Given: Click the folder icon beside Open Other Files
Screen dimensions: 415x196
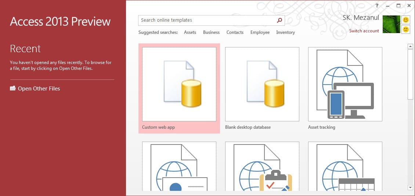Looking at the screenshot, I should (13, 88).
